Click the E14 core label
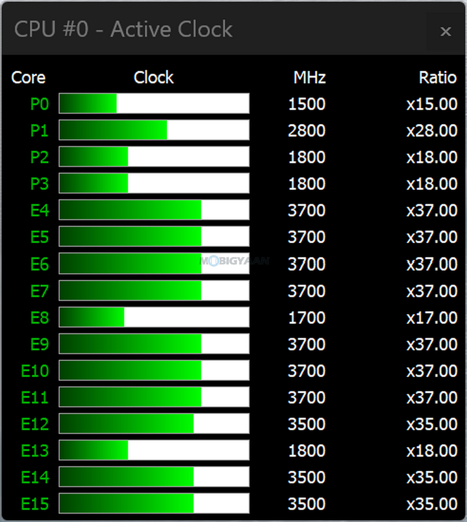This screenshot has height=522, width=467. coord(35,477)
